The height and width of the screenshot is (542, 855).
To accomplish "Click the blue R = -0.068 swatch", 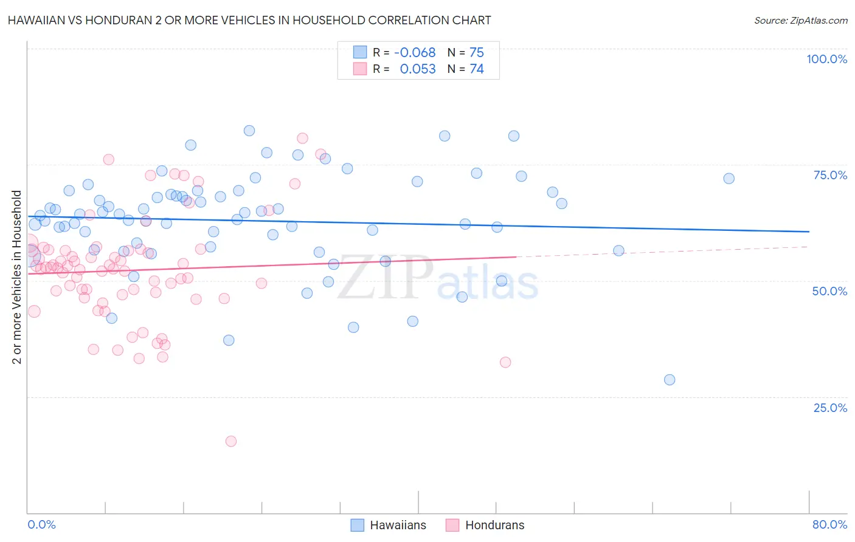I will [360, 52].
